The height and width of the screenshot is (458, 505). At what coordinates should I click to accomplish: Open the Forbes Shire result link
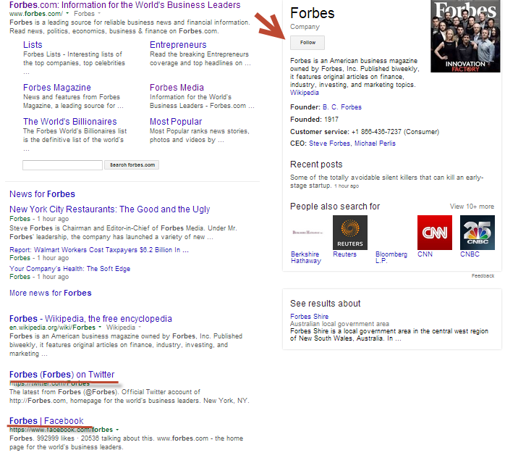(x=309, y=317)
